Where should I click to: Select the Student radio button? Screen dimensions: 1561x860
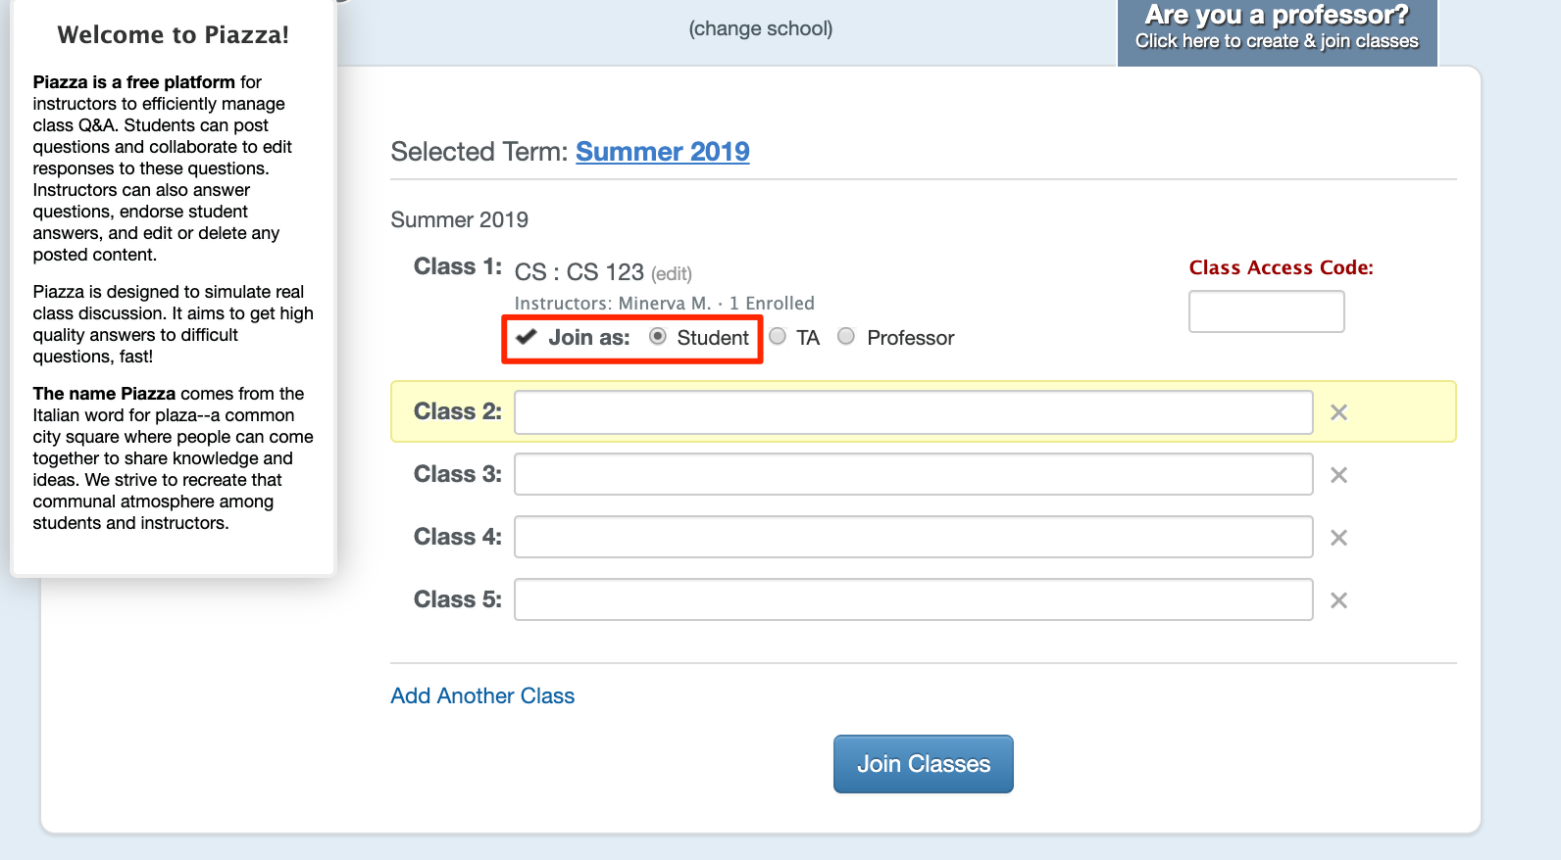point(658,337)
